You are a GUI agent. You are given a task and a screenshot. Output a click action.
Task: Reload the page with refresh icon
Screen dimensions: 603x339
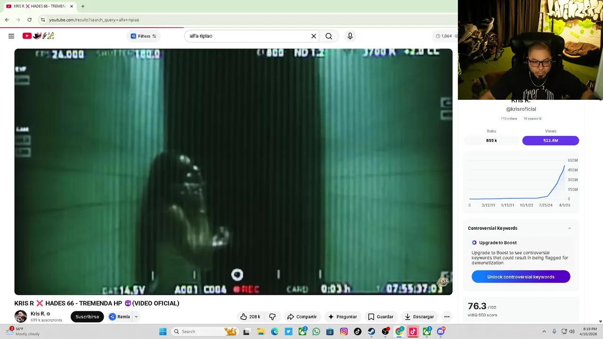(29, 20)
